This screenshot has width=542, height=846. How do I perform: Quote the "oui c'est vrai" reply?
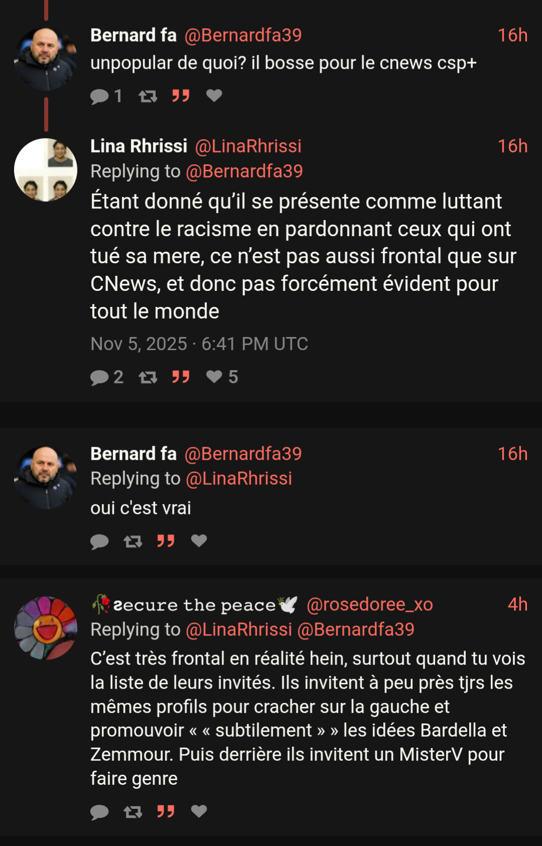(x=166, y=541)
